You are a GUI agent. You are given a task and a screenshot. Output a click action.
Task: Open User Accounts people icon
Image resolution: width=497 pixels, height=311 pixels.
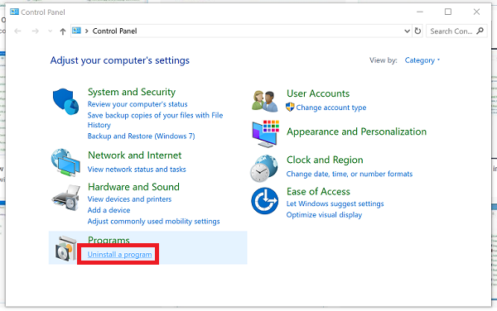click(265, 101)
